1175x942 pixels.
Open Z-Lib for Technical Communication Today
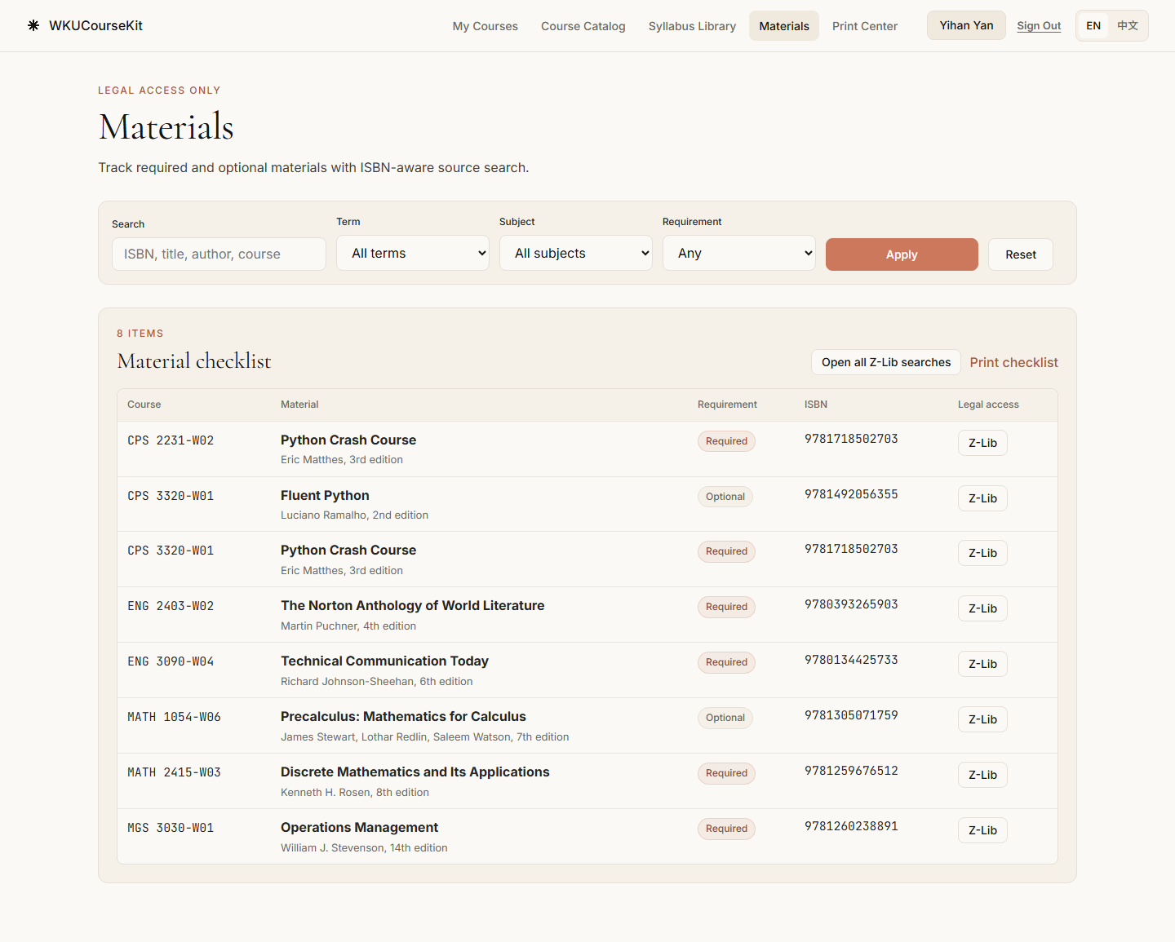pos(982,664)
